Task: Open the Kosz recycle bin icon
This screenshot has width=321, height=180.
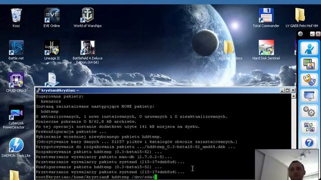Action: 16,15
